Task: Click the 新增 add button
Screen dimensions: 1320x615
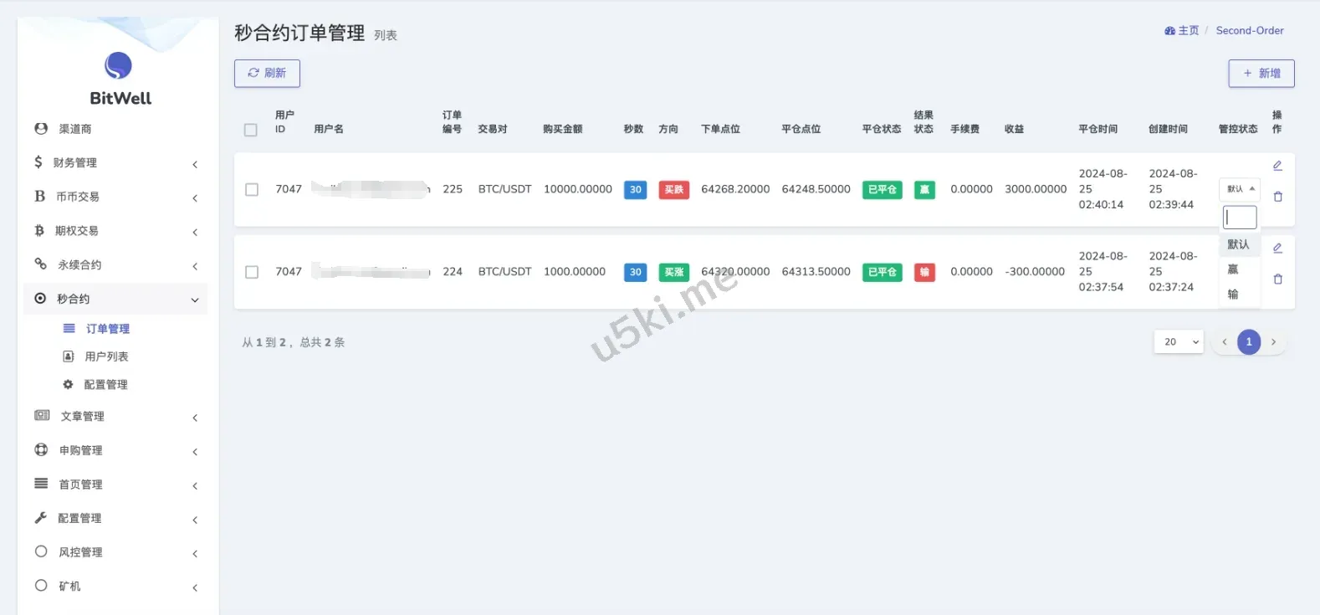Action: (1261, 74)
